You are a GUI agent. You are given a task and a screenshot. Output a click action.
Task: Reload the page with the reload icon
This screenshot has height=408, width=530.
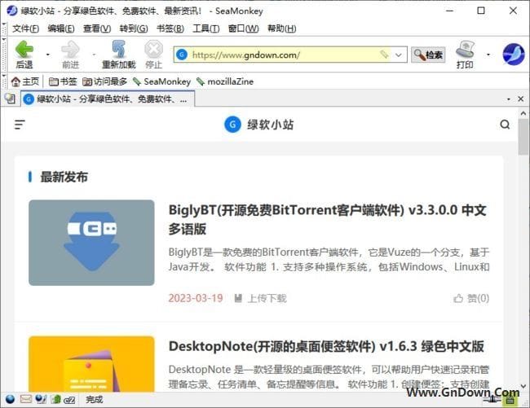point(119,54)
